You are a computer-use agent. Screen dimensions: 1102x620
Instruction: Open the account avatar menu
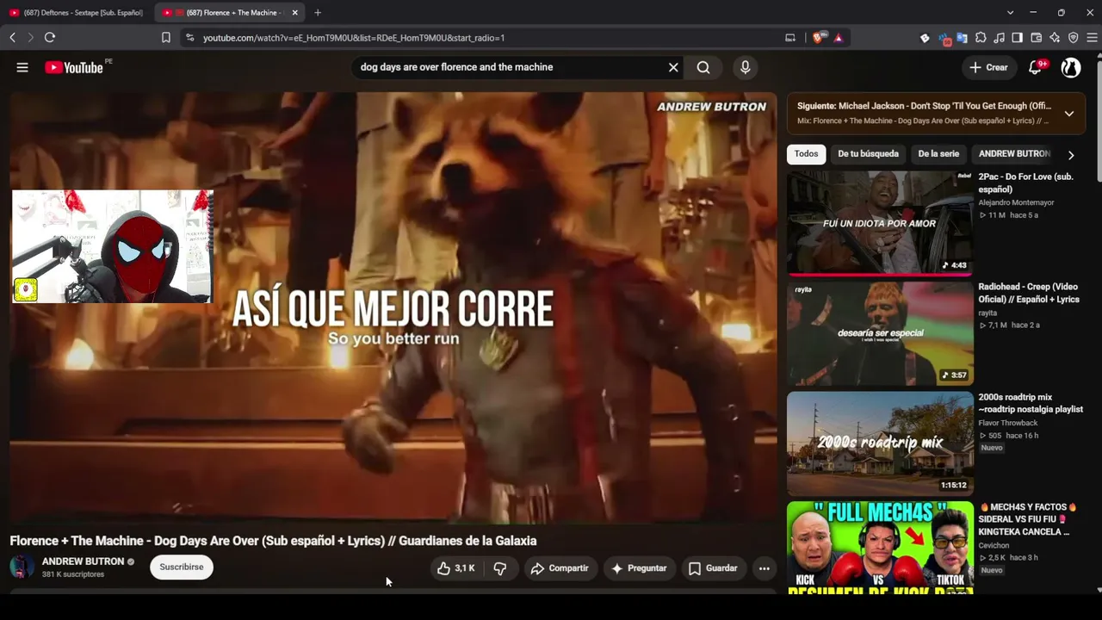1071,67
